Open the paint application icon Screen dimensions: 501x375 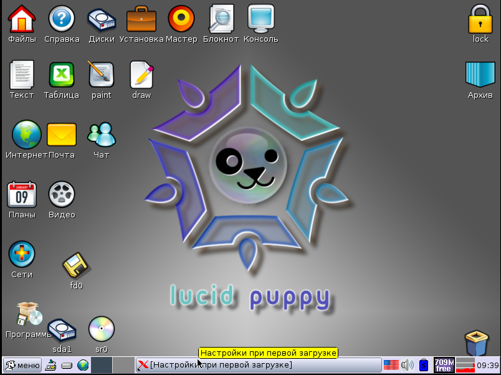101,74
